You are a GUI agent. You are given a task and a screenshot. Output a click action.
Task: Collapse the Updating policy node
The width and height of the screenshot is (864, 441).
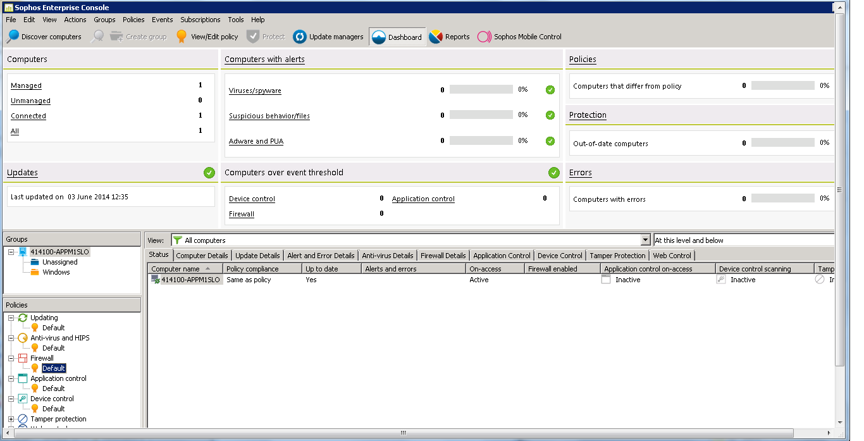coord(11,318)
